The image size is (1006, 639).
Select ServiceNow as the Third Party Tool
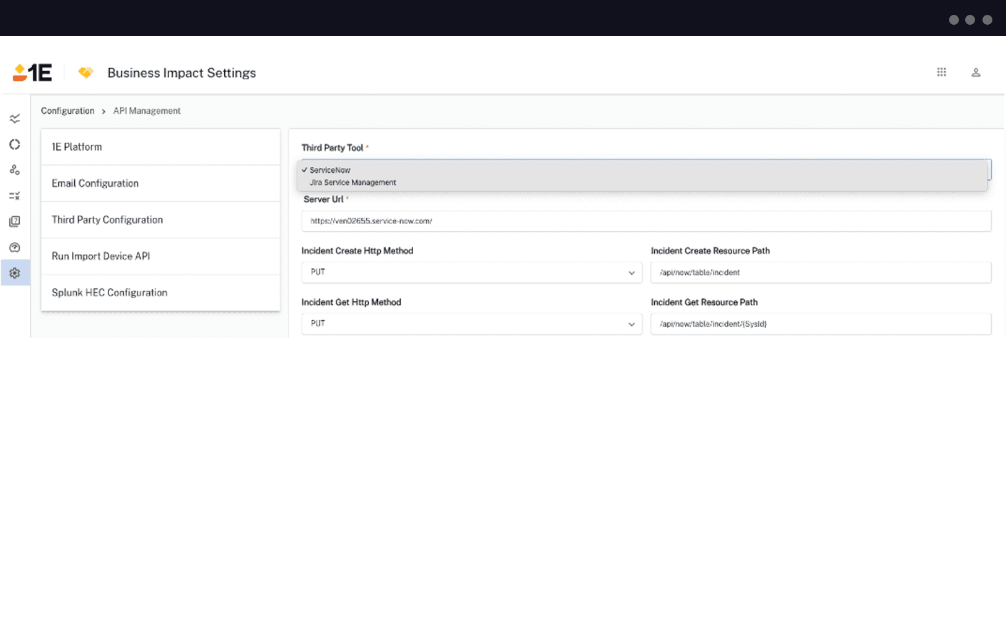[330, 170]
